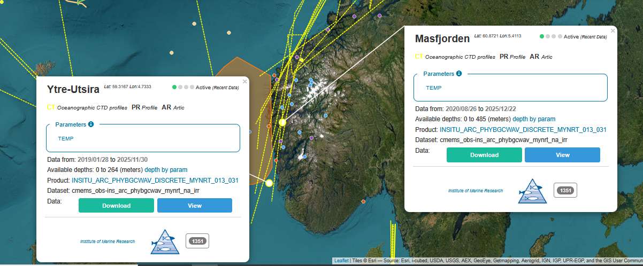The height and width of the screenshot is (266, 643).
Task: View Masfjorden dataset
Action: coord(562,155)
